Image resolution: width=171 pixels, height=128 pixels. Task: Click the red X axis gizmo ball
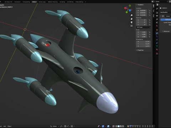coord(125,8)
